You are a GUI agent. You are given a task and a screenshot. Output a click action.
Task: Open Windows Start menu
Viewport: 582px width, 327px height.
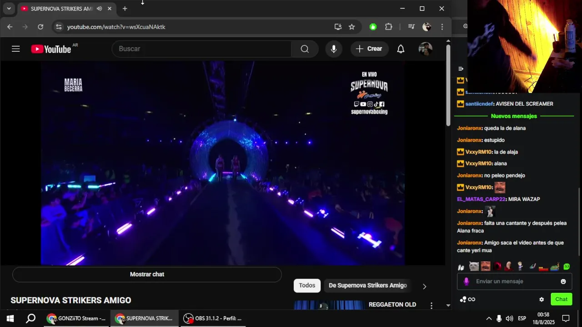pyautogui.click(x=10, y=318)
